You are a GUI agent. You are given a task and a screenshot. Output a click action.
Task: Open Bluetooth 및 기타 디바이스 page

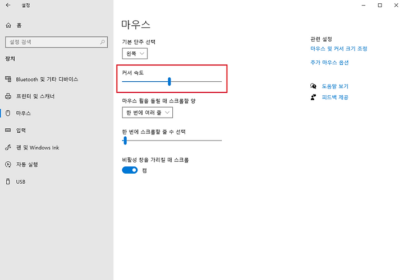click(47, 79)
